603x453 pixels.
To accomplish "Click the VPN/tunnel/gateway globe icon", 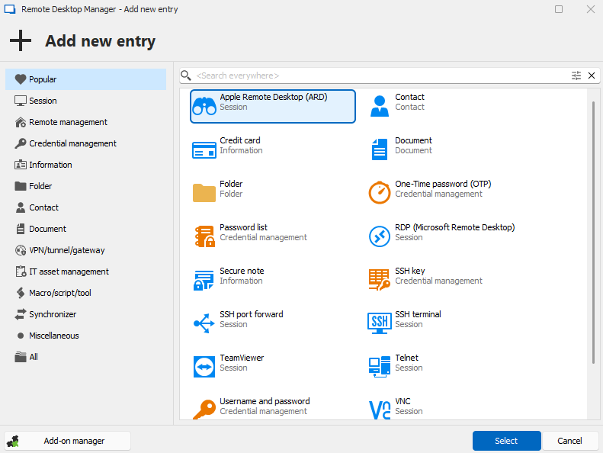I will point(21,250).
